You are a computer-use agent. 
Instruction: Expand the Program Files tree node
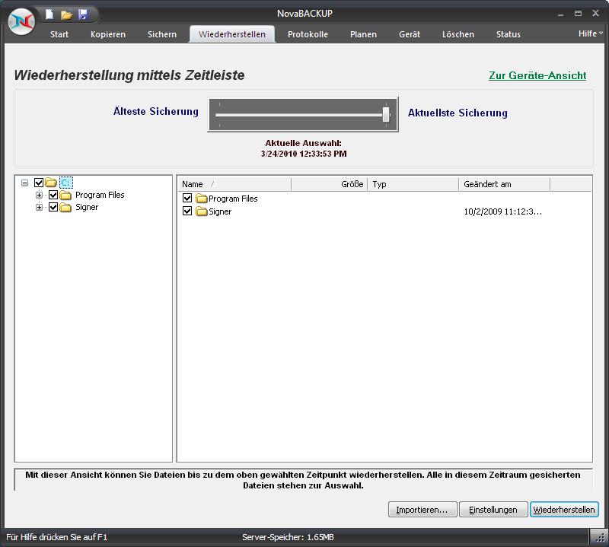(40, 195)
